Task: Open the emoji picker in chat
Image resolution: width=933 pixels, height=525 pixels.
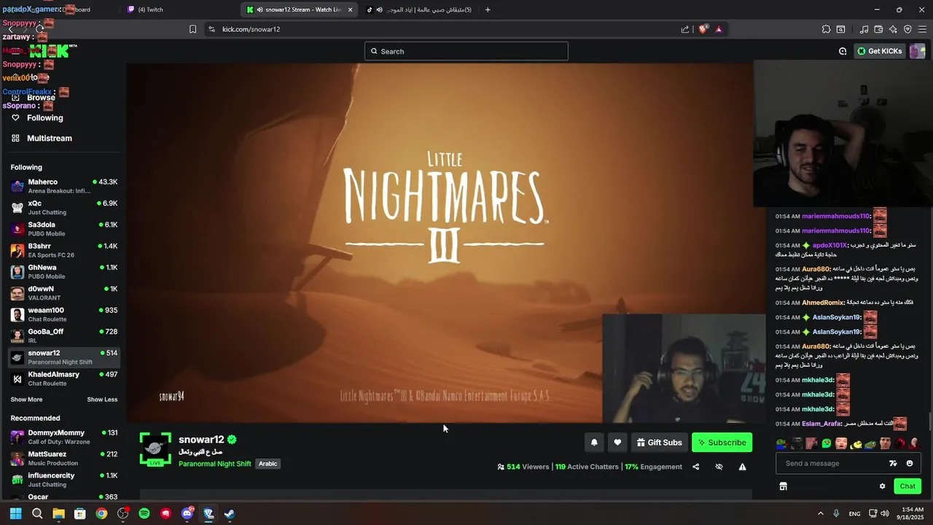Action: point(909,463)
